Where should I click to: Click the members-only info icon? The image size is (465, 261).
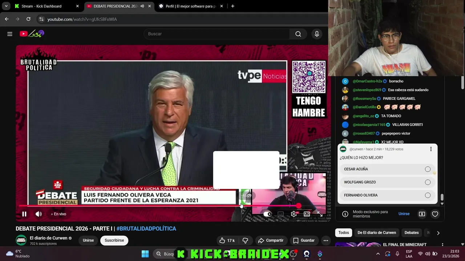pos(345,214)
